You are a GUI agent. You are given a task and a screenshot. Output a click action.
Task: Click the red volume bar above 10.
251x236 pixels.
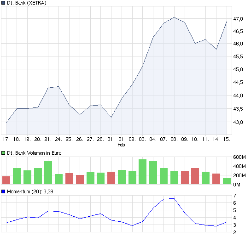pos(195,176)
